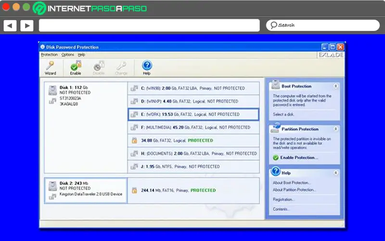The image size is (385, 241).
Task: Click partition icon for E: (WORK)
Action: [x=134, y=114]
